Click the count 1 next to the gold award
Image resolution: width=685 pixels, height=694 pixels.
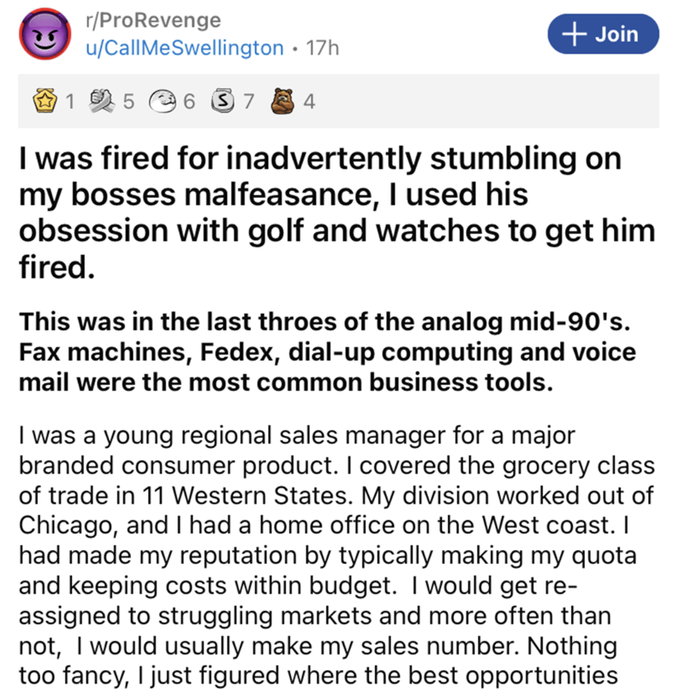click(x=70, y=102)
